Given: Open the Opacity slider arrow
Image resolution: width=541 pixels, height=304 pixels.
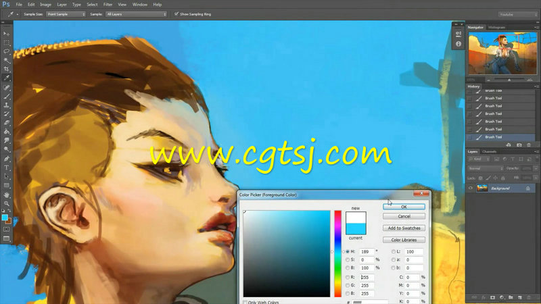Looking at the screenshot, I should coord(536,168).
